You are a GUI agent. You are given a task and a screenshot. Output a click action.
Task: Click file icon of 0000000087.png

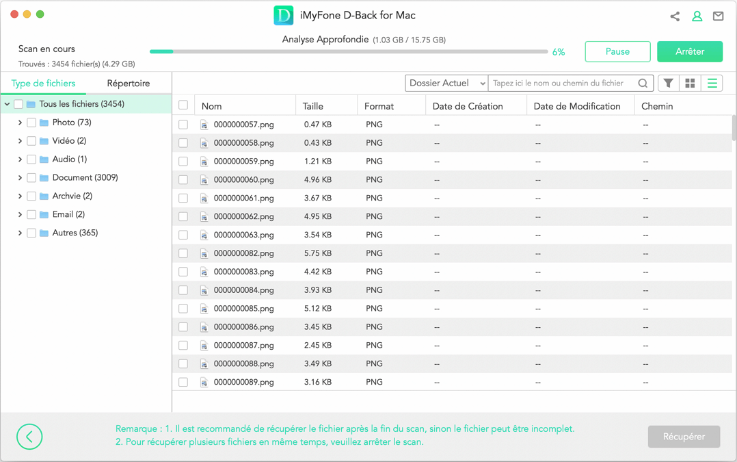pos(204,346)
